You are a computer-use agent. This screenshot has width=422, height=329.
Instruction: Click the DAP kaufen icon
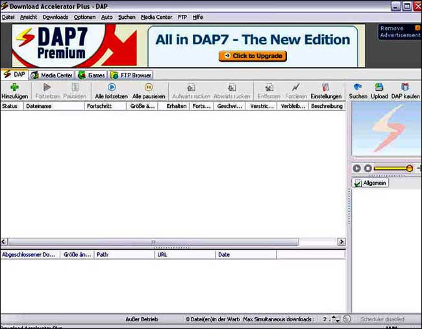tap(405, 87)
